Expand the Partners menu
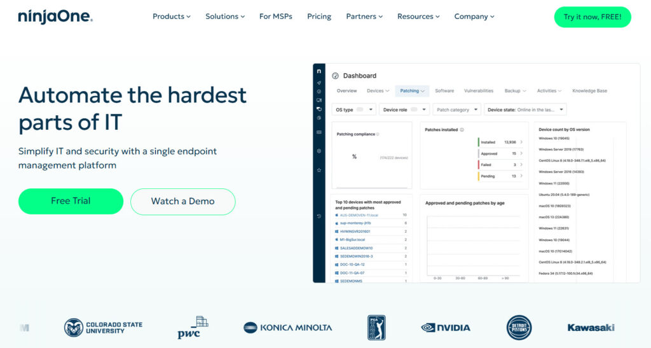 point(364,17)
